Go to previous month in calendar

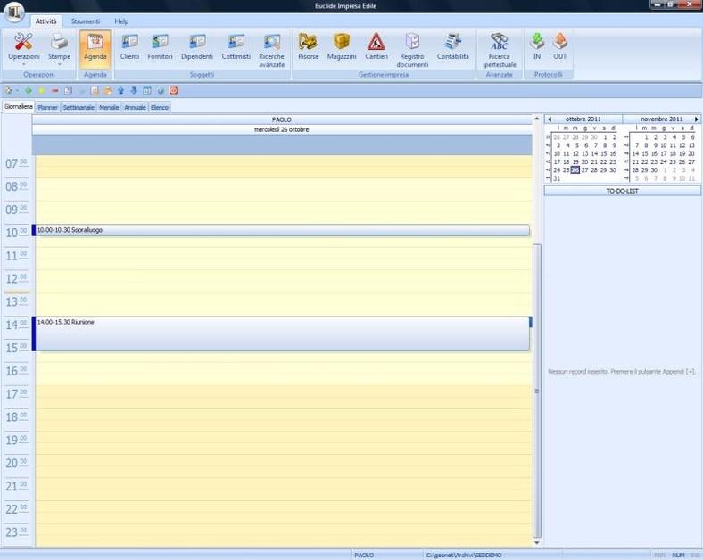tap(550, 119)
